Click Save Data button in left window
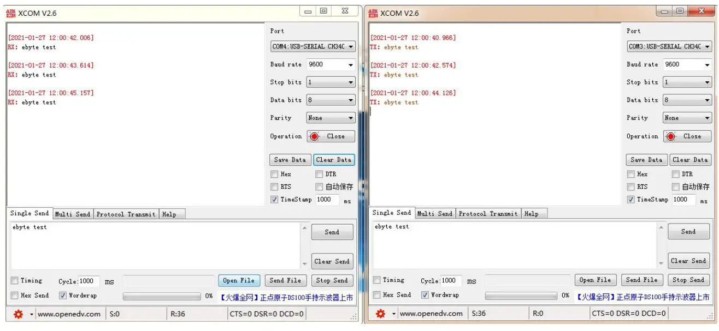 click(x=290, y=160)
